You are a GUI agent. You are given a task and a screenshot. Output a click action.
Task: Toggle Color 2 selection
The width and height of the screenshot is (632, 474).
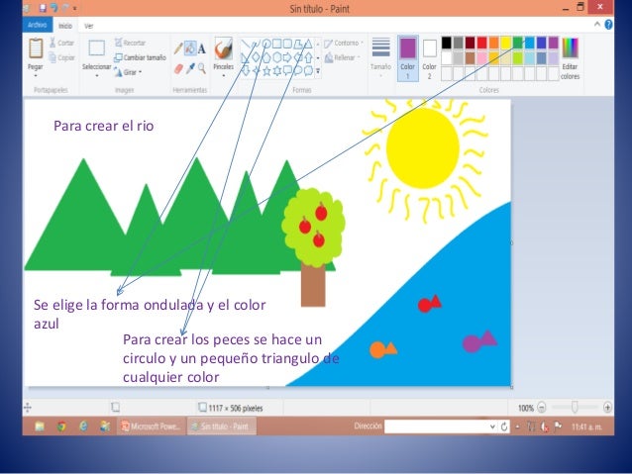(429, 58)
